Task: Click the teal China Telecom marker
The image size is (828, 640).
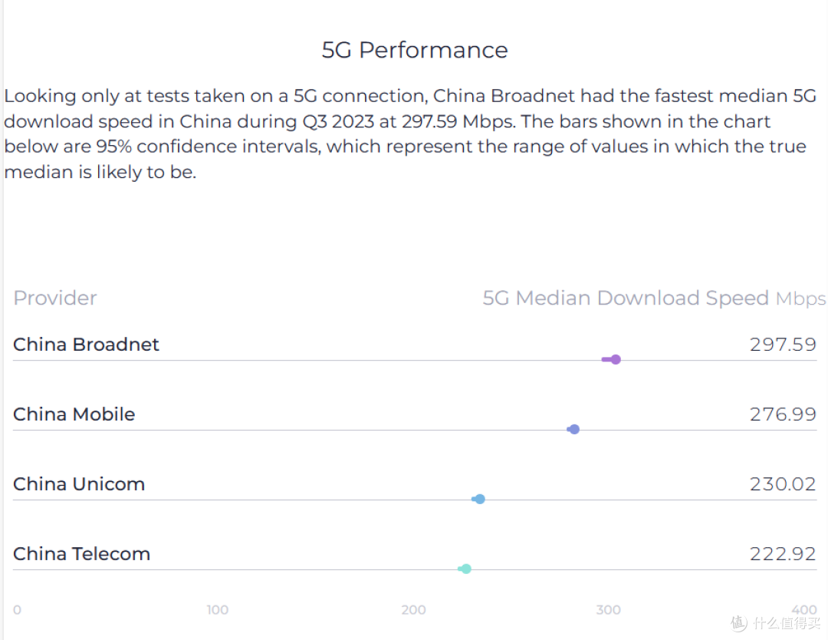Action: point(466,569)
